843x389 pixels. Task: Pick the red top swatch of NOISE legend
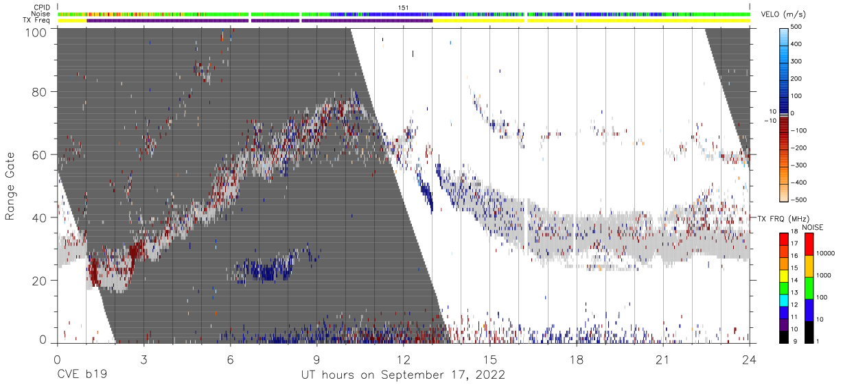(x=809, y=244)
